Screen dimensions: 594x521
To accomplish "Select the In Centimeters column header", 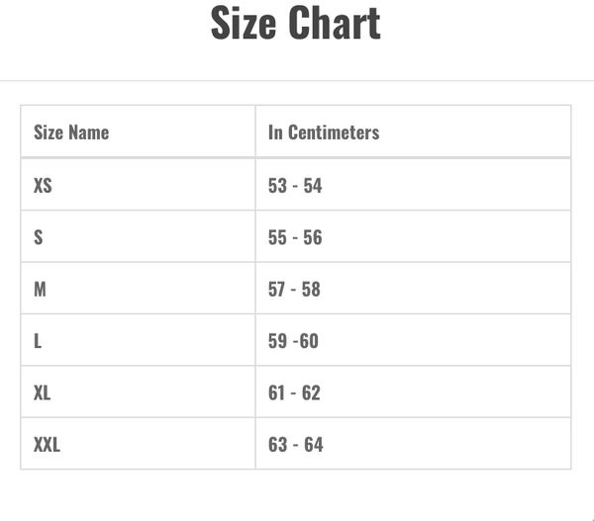I will 324,131.
